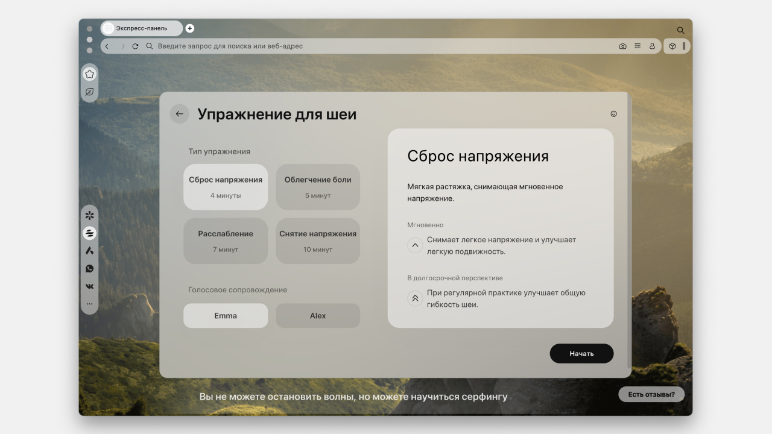Viewport: 772px width, 434px height.
Task: Open the leaf icon in the sidebar
Action: point(89,92)
